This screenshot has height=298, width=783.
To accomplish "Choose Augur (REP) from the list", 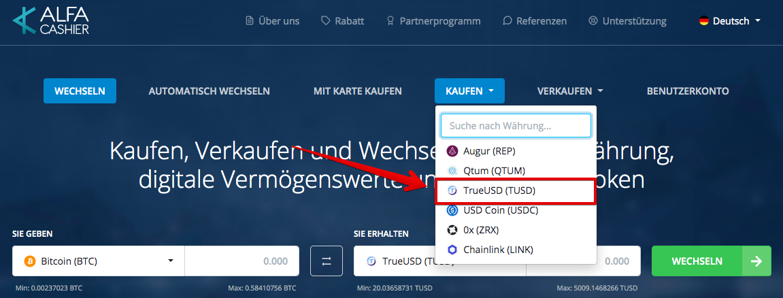I will pyautogui.click(x=516, y=151).
